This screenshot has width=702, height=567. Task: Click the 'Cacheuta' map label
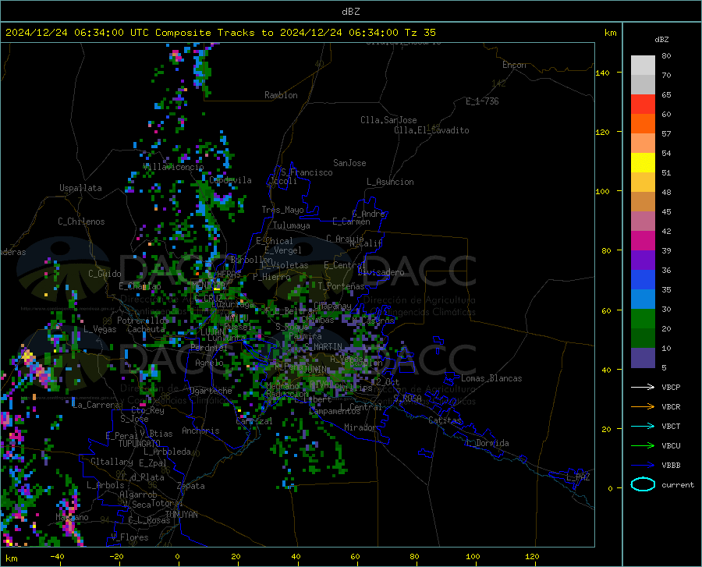pos(146,329)
